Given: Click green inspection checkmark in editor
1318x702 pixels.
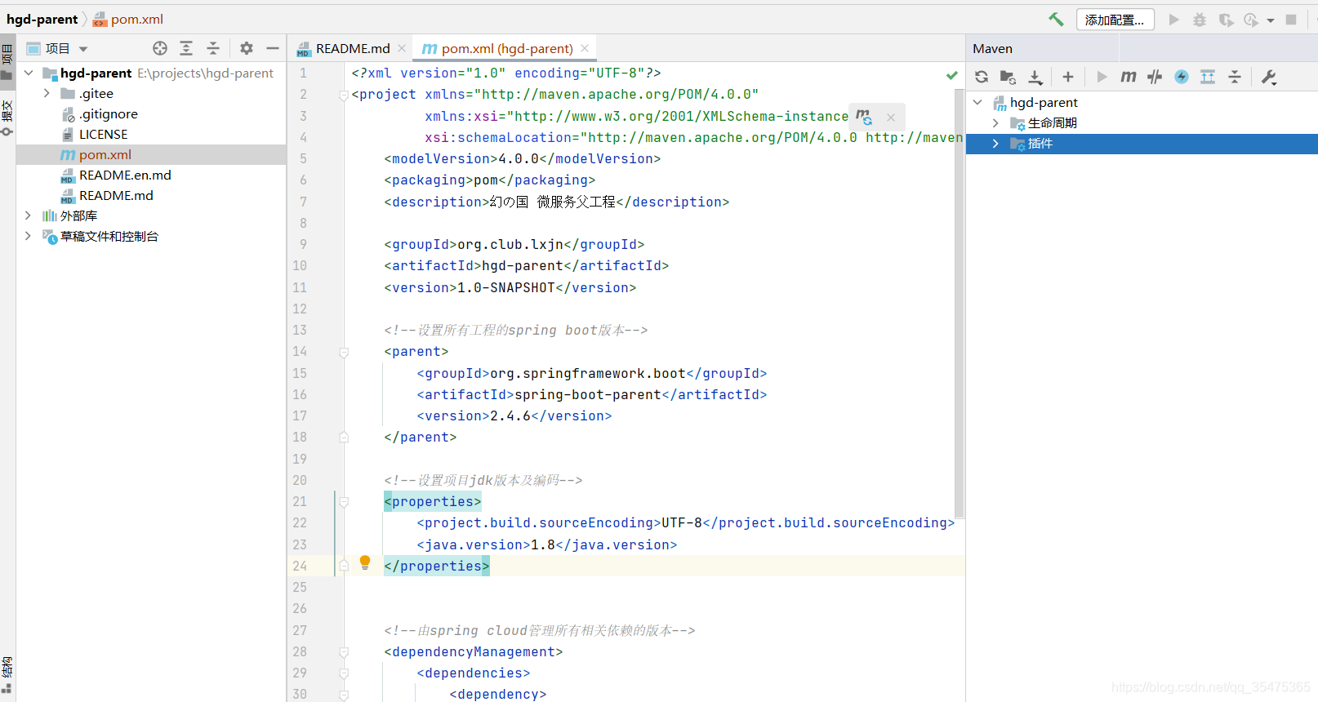Looking at the screenshot, I should pyautogui.click(x=951, y=75).
